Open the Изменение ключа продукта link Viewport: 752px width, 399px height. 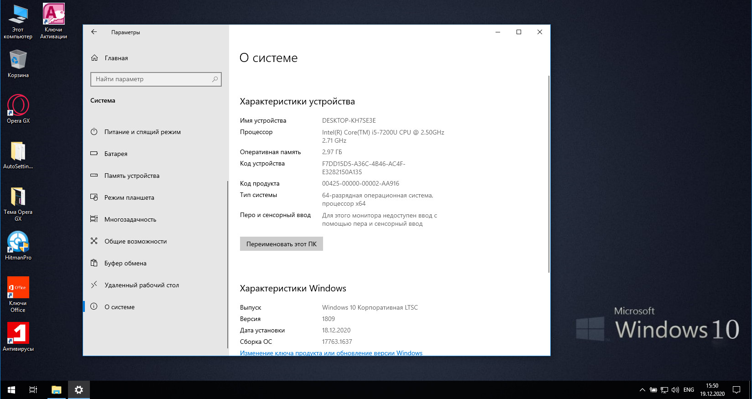331,353
